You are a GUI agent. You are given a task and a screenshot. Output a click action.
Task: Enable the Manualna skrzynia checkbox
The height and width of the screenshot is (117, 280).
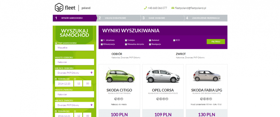(126, 44)
